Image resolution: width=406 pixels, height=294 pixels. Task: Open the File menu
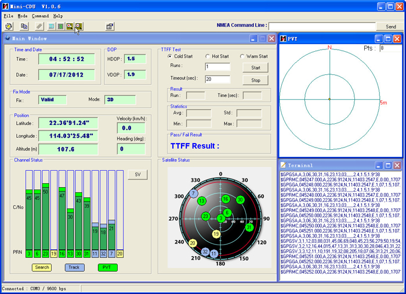point(8,16)
